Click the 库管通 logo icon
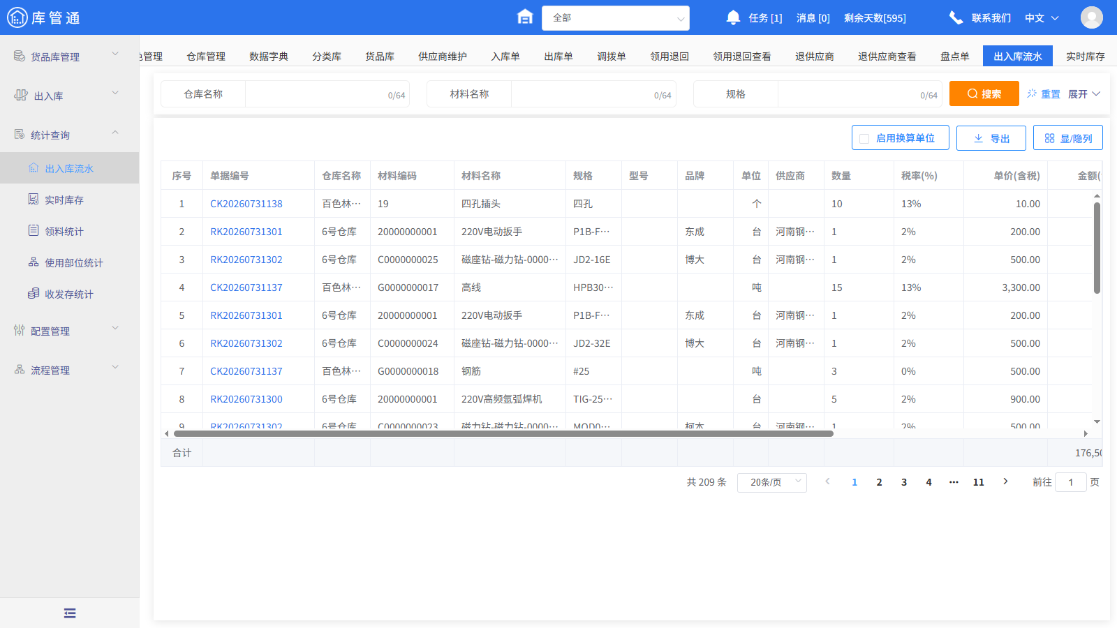 (17, 17)
